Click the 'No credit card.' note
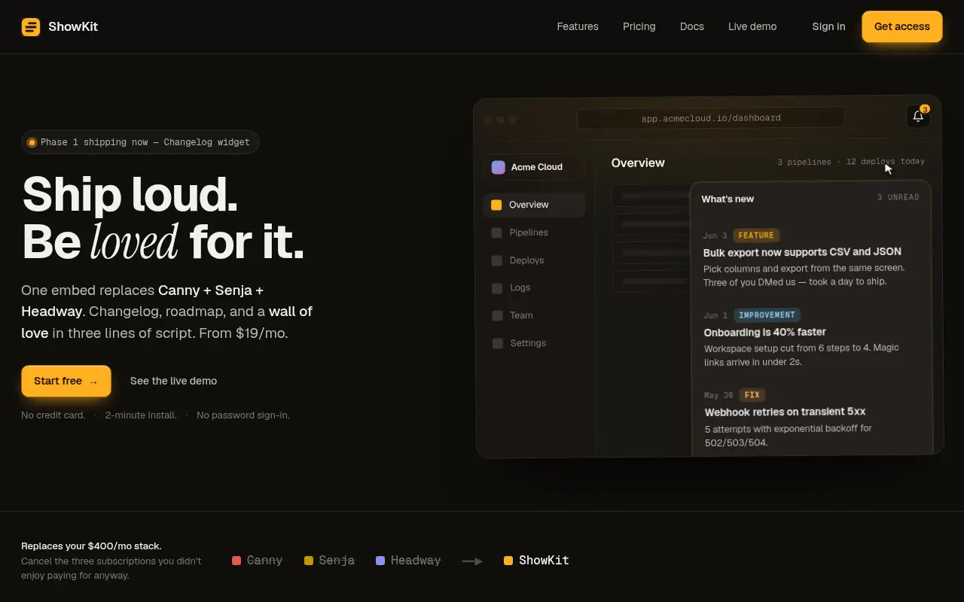 [x=53, y=415]
